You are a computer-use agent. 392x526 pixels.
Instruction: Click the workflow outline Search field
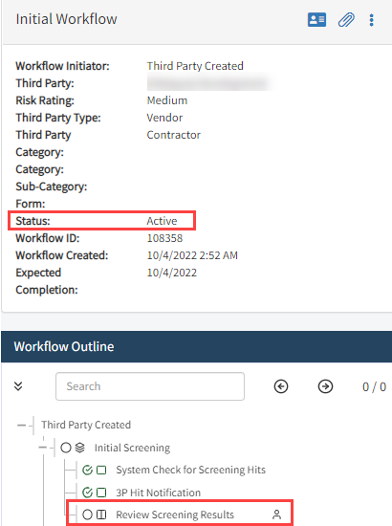[150, 386]
